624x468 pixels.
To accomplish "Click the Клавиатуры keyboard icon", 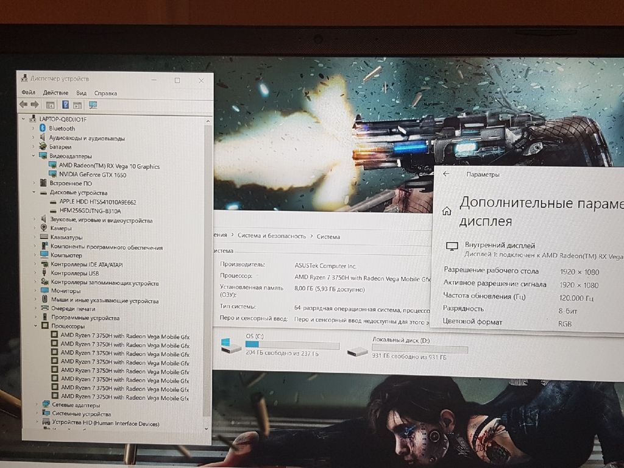I will [44, 237].
